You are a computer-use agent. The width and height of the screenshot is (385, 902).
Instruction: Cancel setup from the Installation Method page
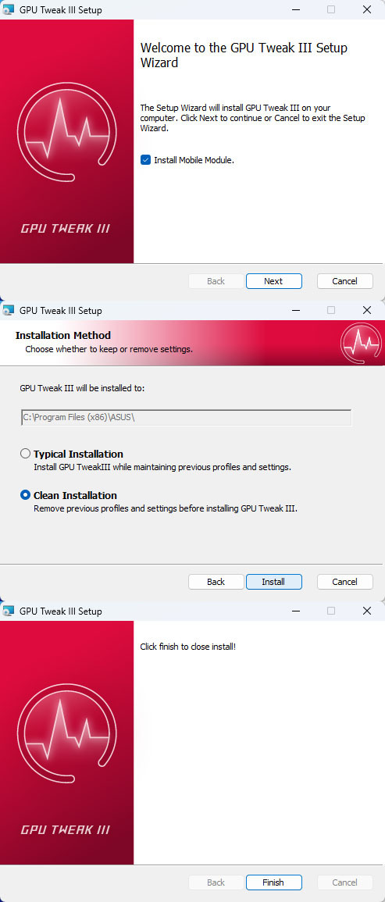tap(344, 582)
